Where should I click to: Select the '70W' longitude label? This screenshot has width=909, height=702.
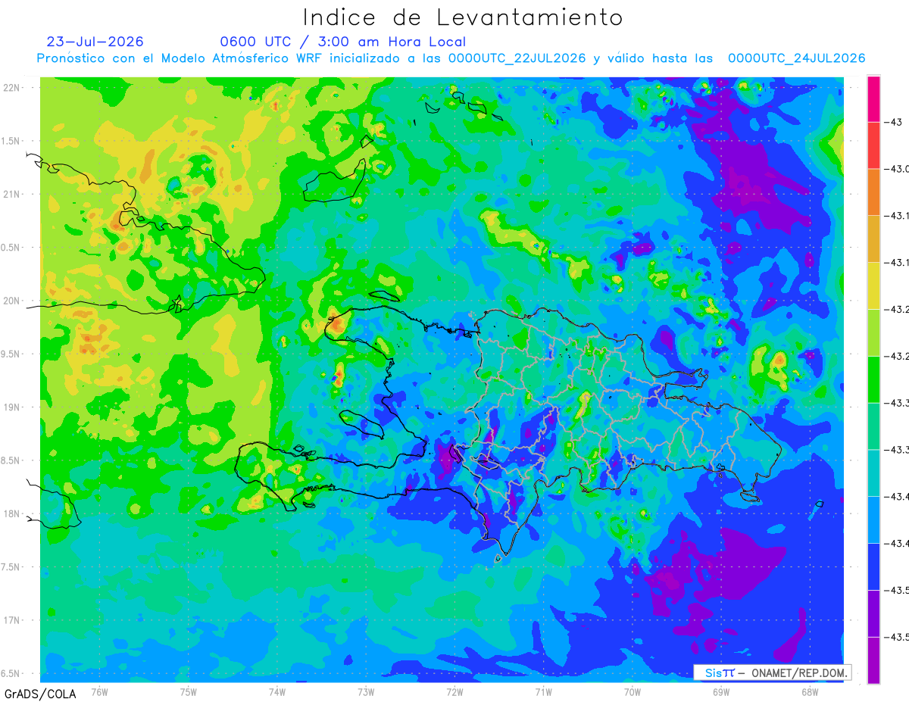[633, 691]
